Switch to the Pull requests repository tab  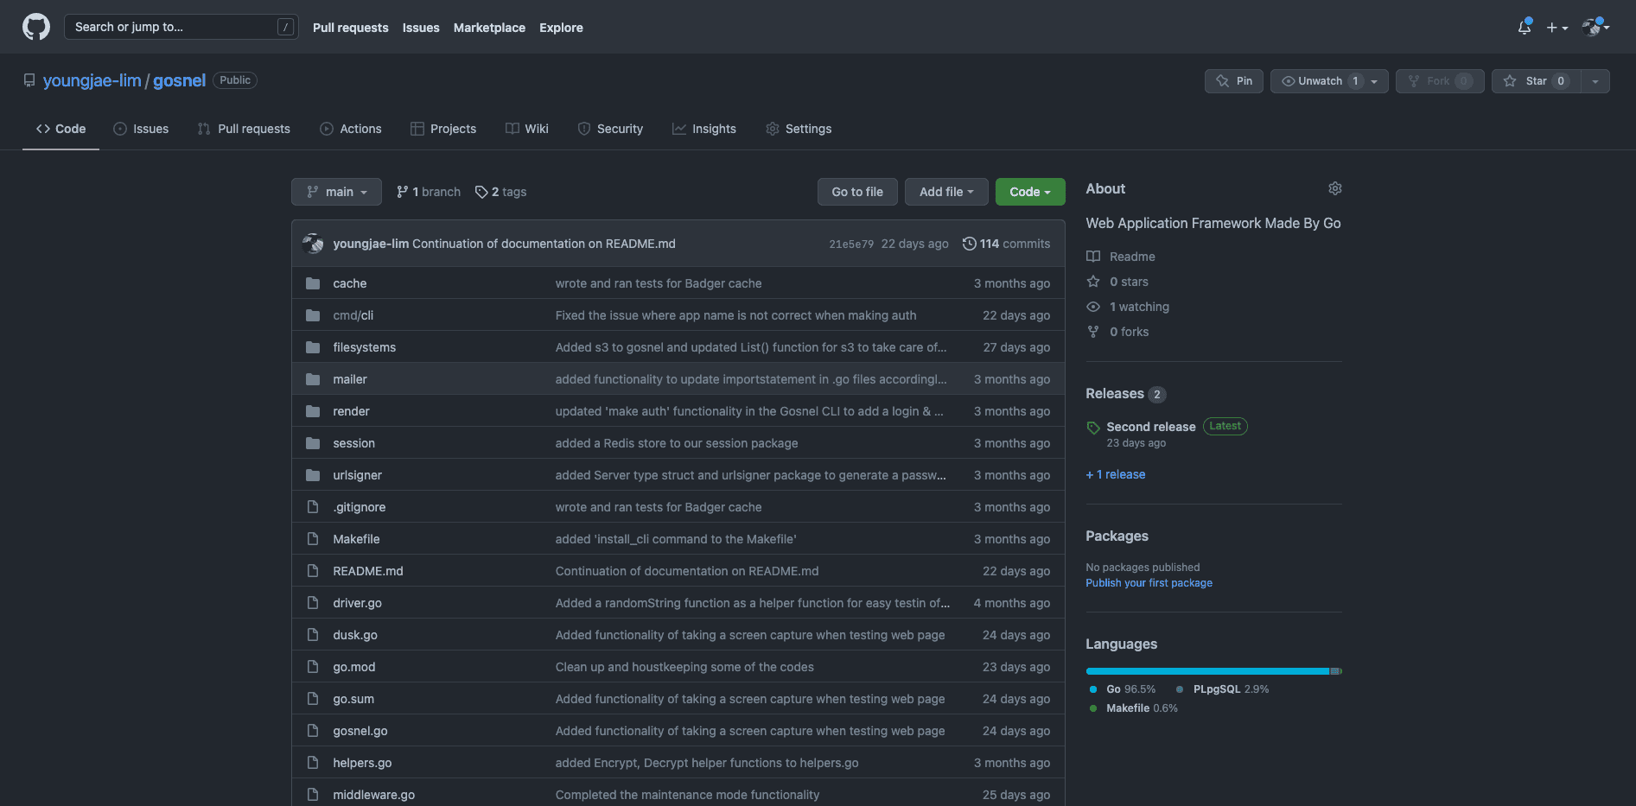[x=244, y=129]
